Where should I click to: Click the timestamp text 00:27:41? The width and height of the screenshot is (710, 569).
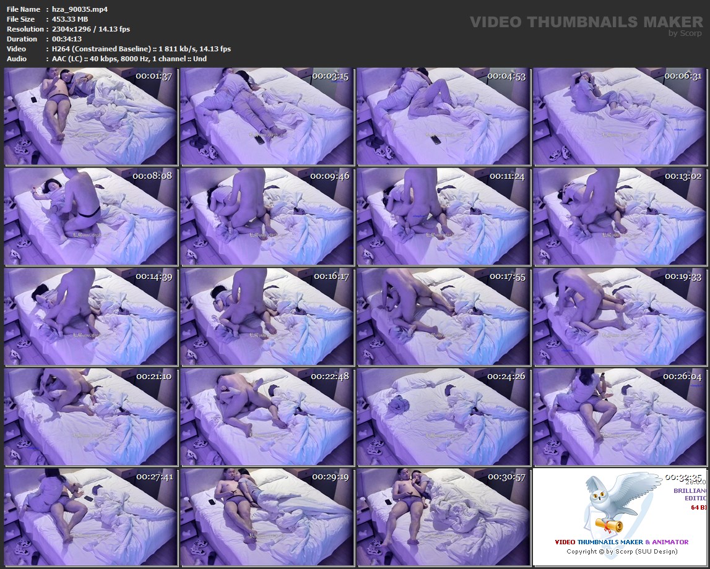154,477
